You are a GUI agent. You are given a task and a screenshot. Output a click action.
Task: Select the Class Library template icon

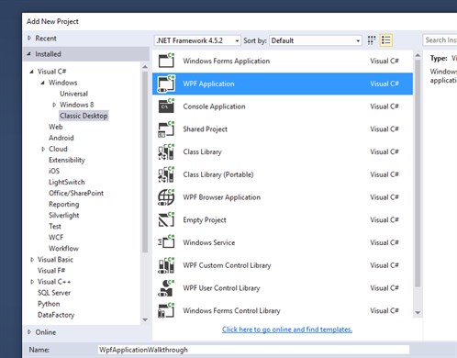click(166, 151)
